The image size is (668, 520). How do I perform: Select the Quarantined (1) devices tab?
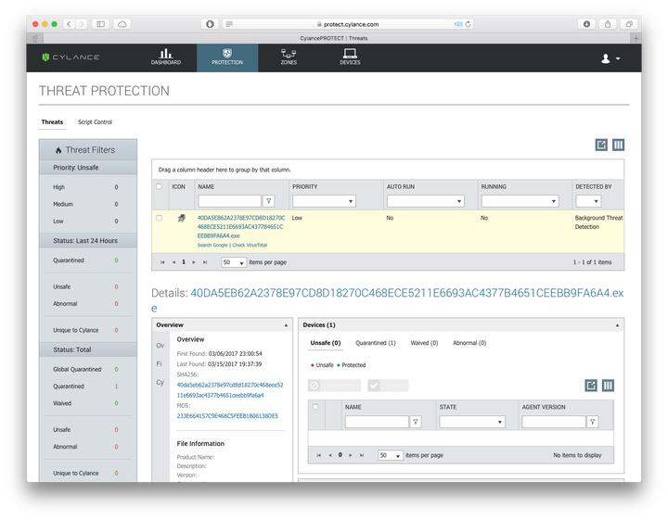click(376, 343)
